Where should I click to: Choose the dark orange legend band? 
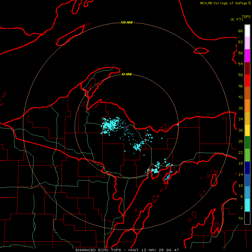tap(247, 93)
